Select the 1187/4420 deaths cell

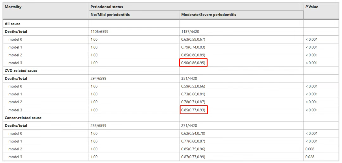pyautogui.click(x=241, y=32)
